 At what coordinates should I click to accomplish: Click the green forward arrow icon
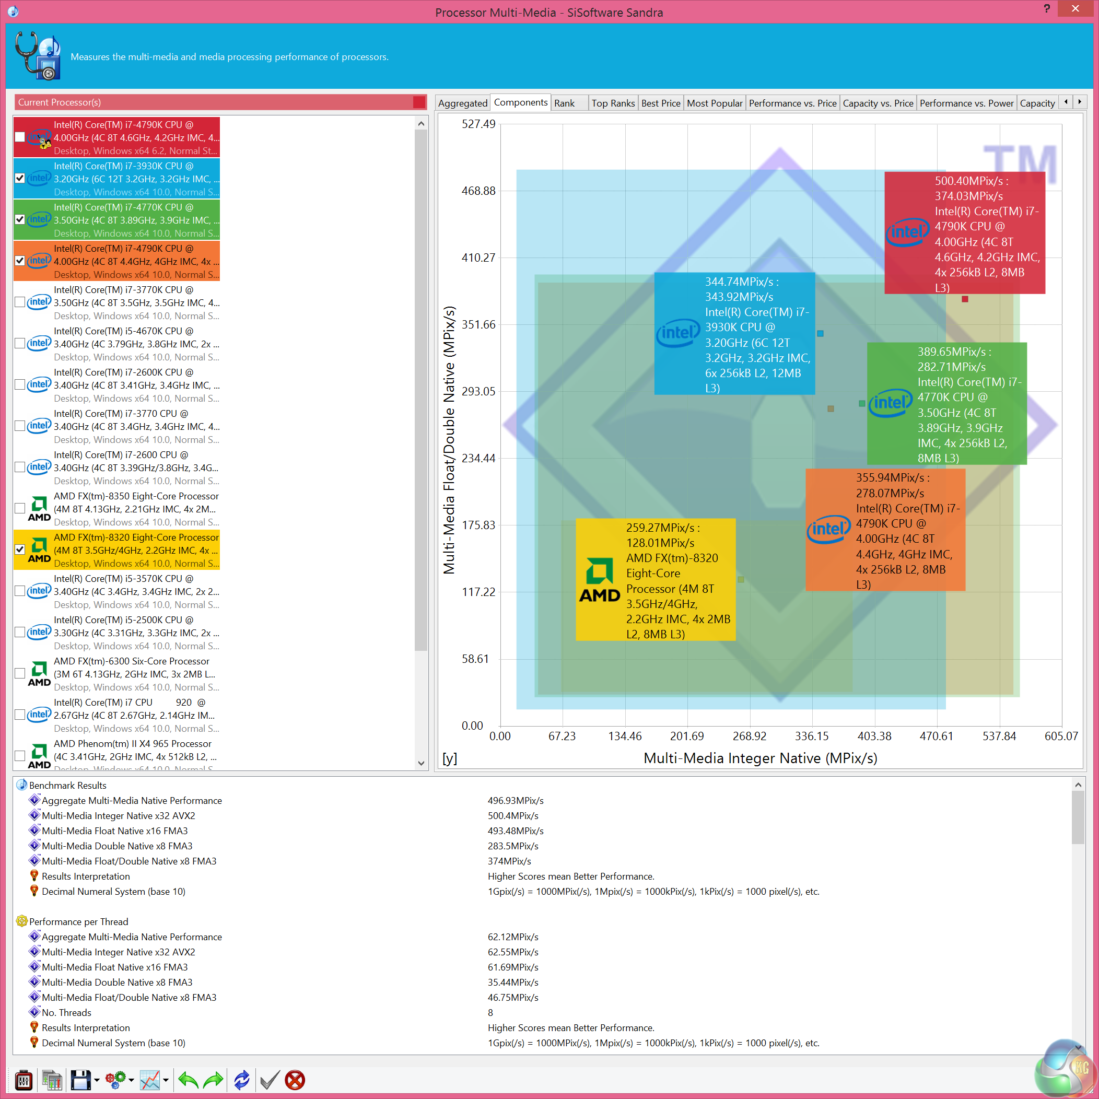pos(213,1080)
